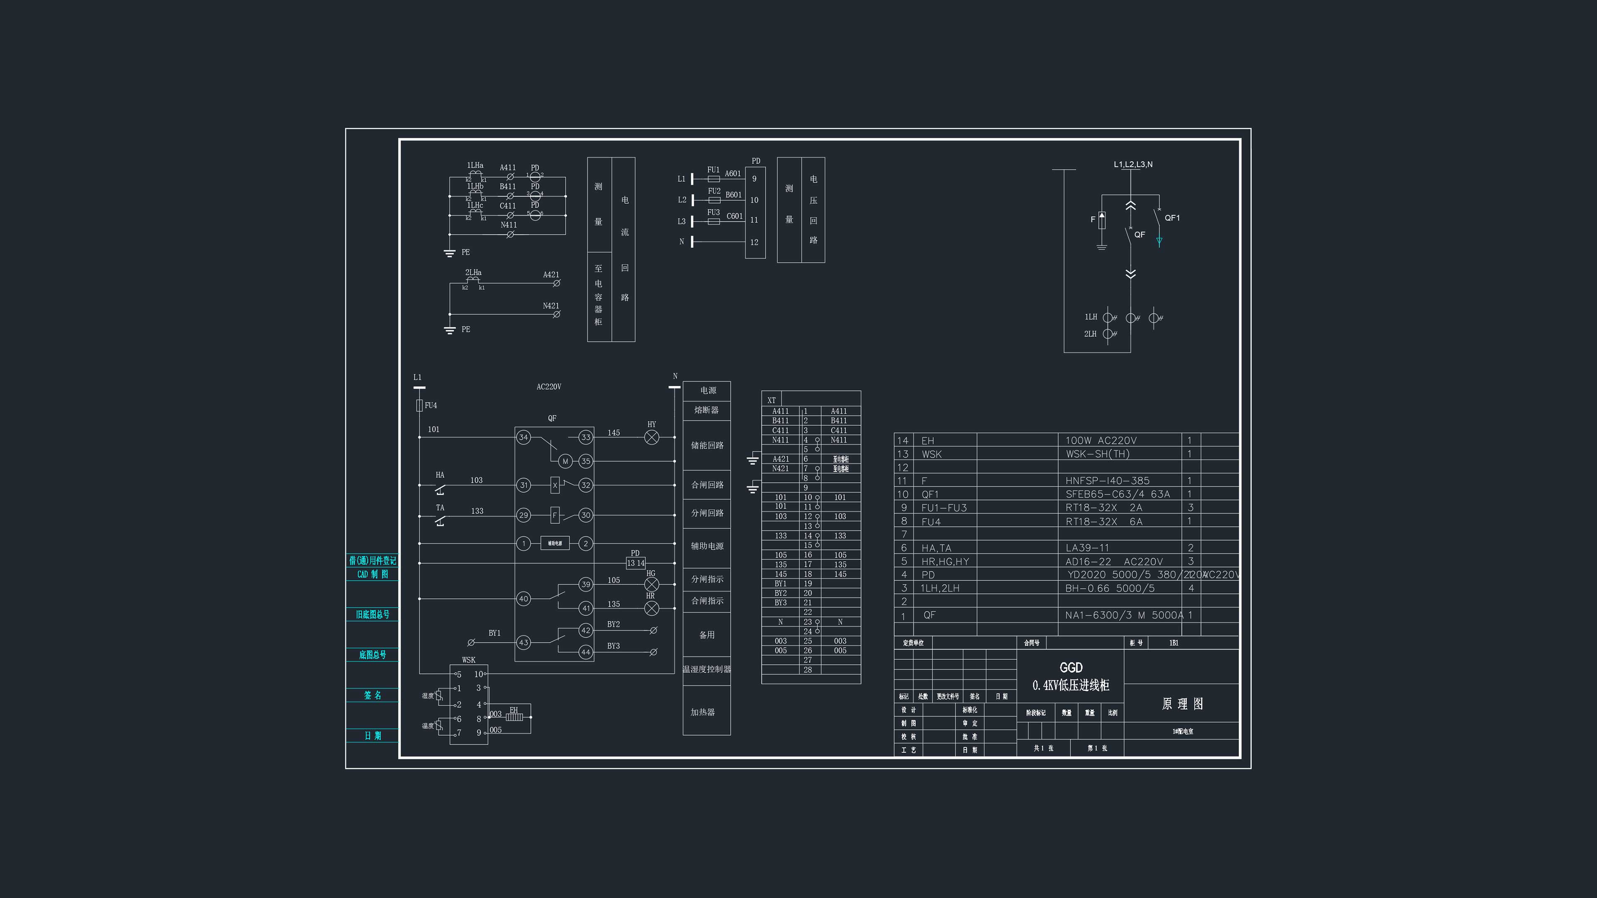Click the 1LH current transformer circle
This screenshot has width=1597, height=898.
(x=1108, y=317)
